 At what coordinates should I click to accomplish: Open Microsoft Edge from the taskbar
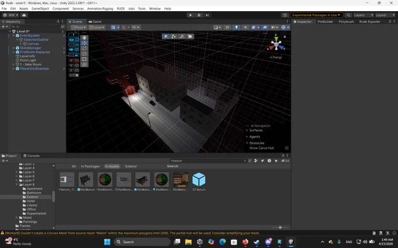click(x=222, y=242)
